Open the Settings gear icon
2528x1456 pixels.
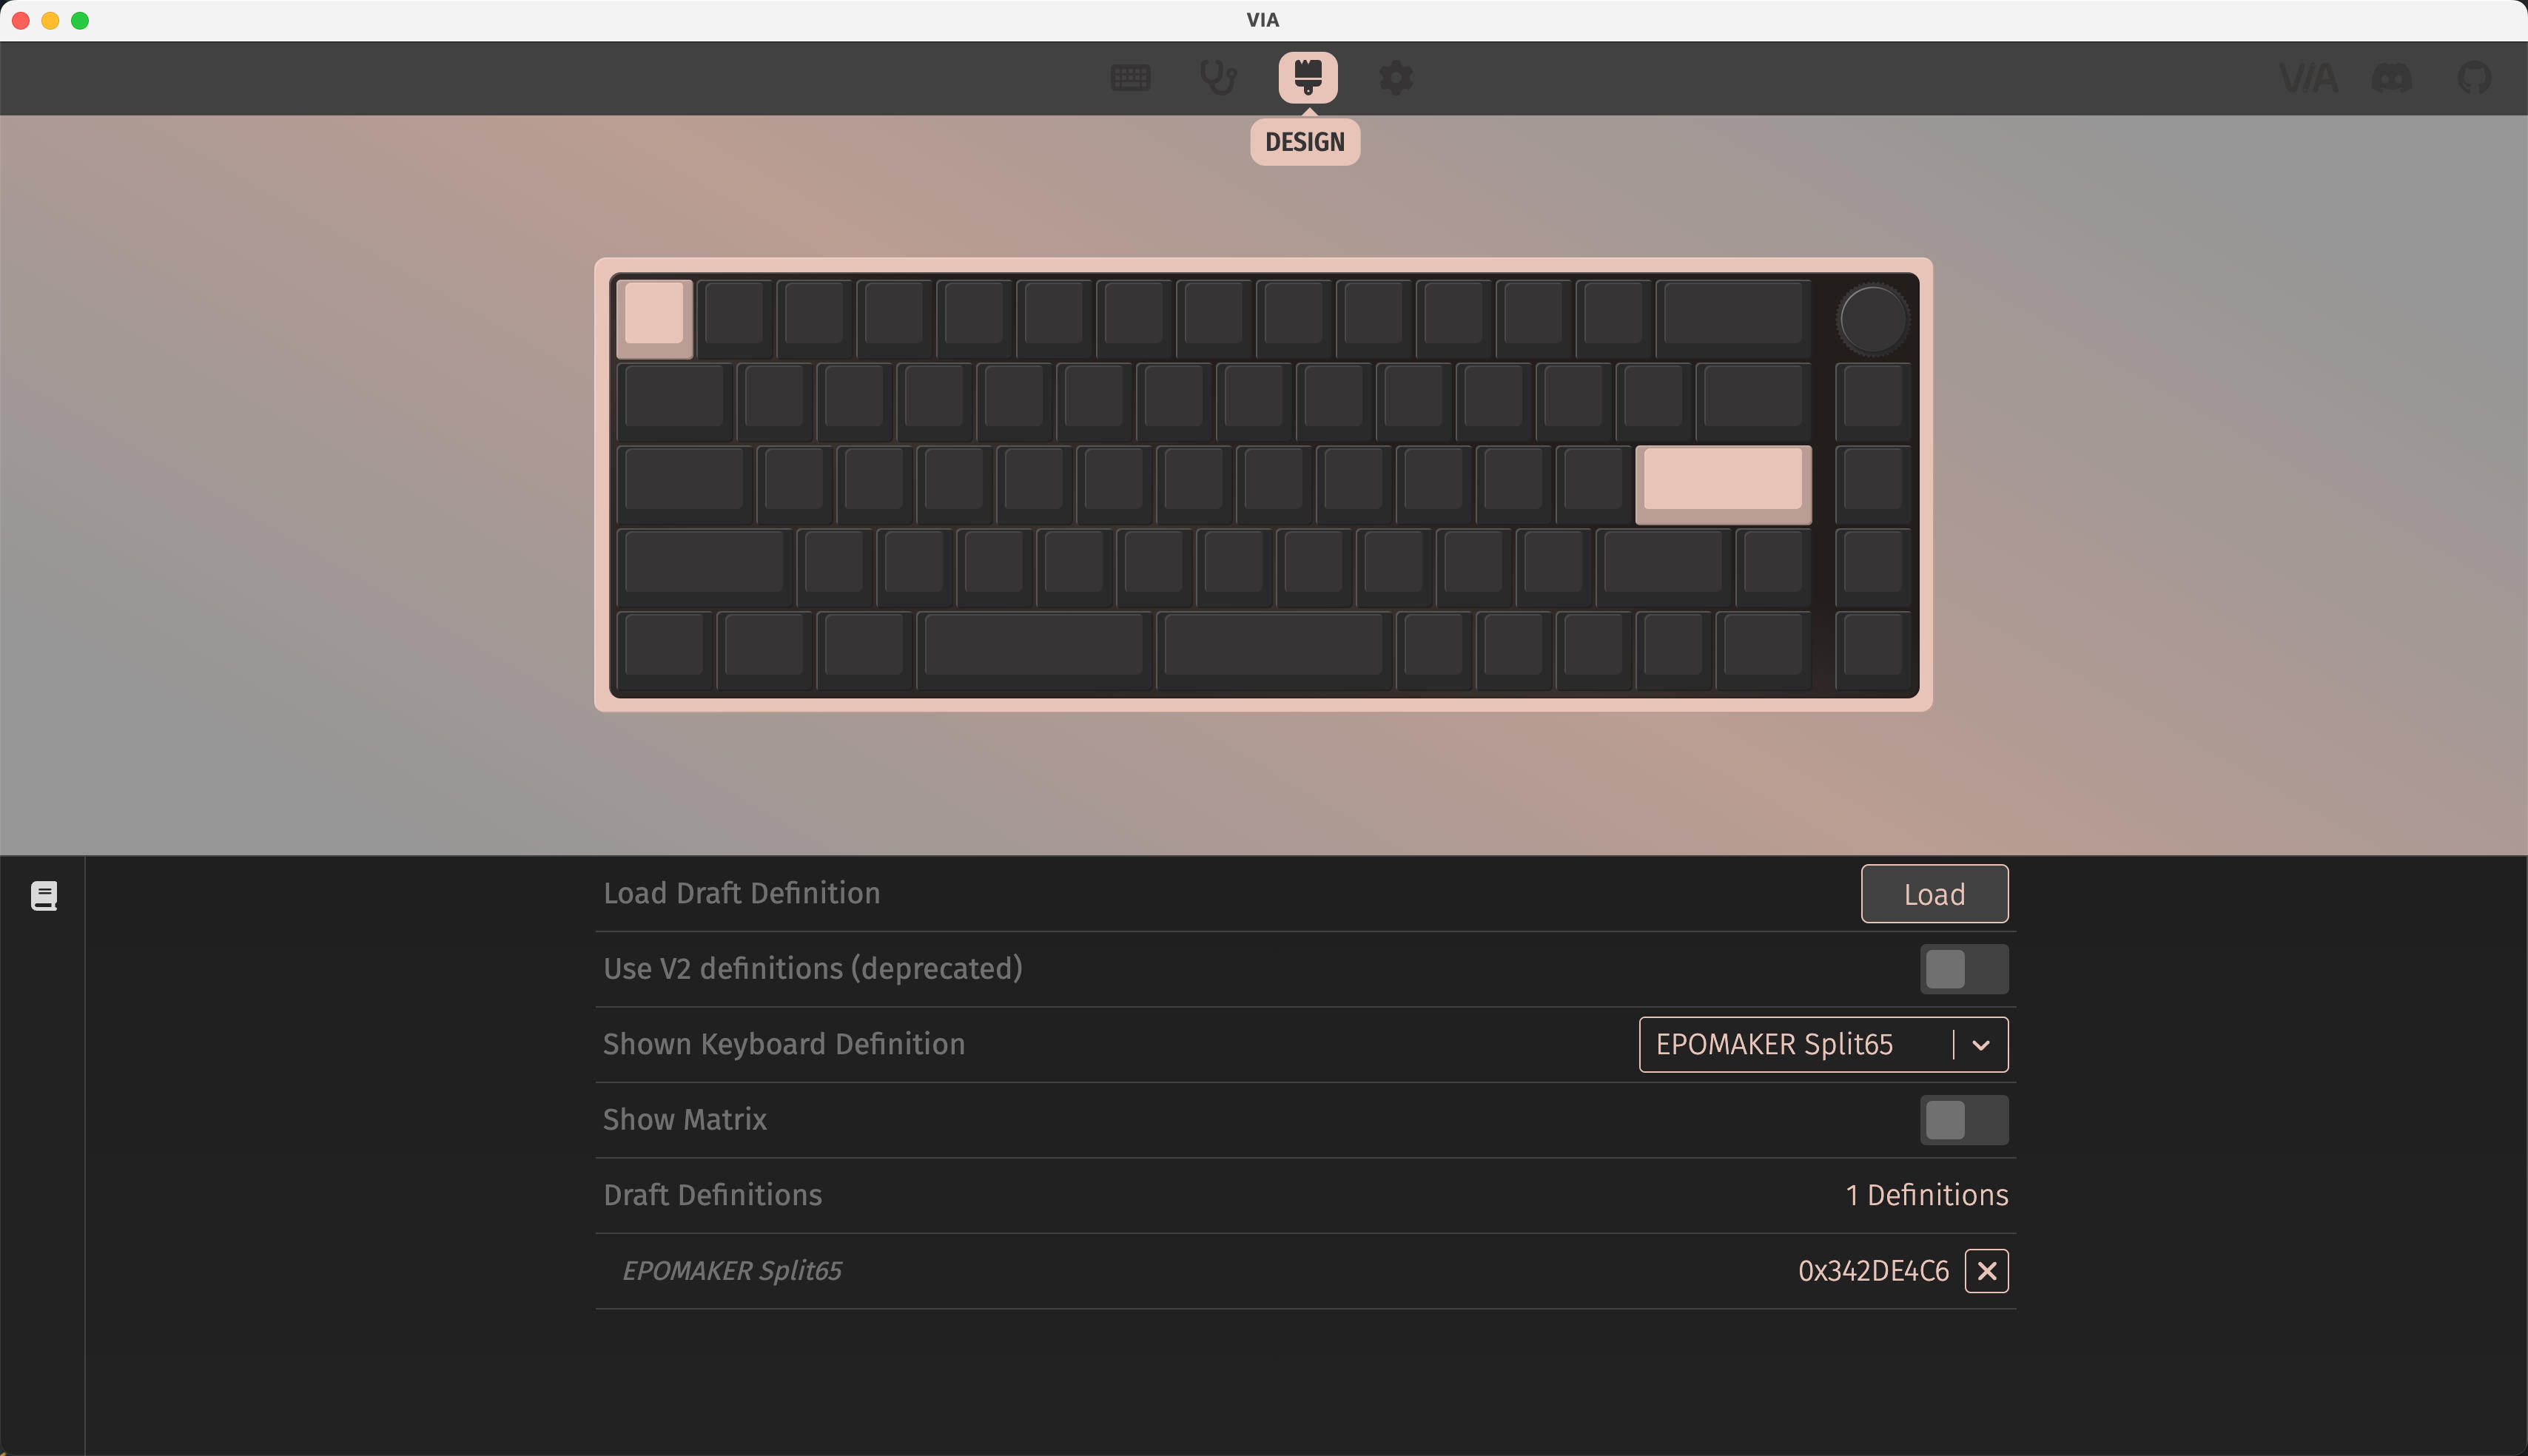coord(1395,78)
